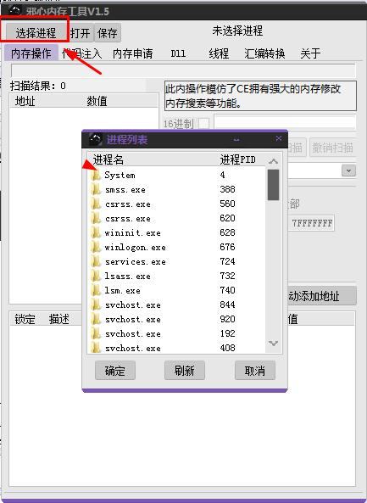Open the 内存申请 tab

[133, 53]
